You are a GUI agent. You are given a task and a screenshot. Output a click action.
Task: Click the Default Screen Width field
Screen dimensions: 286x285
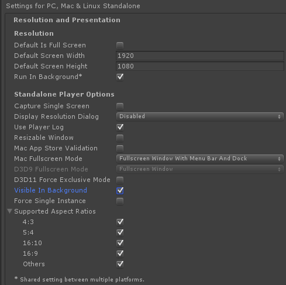point(200,56)
